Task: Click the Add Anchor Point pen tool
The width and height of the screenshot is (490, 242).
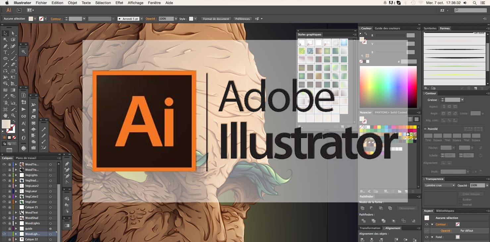Action: coord(67,170)
